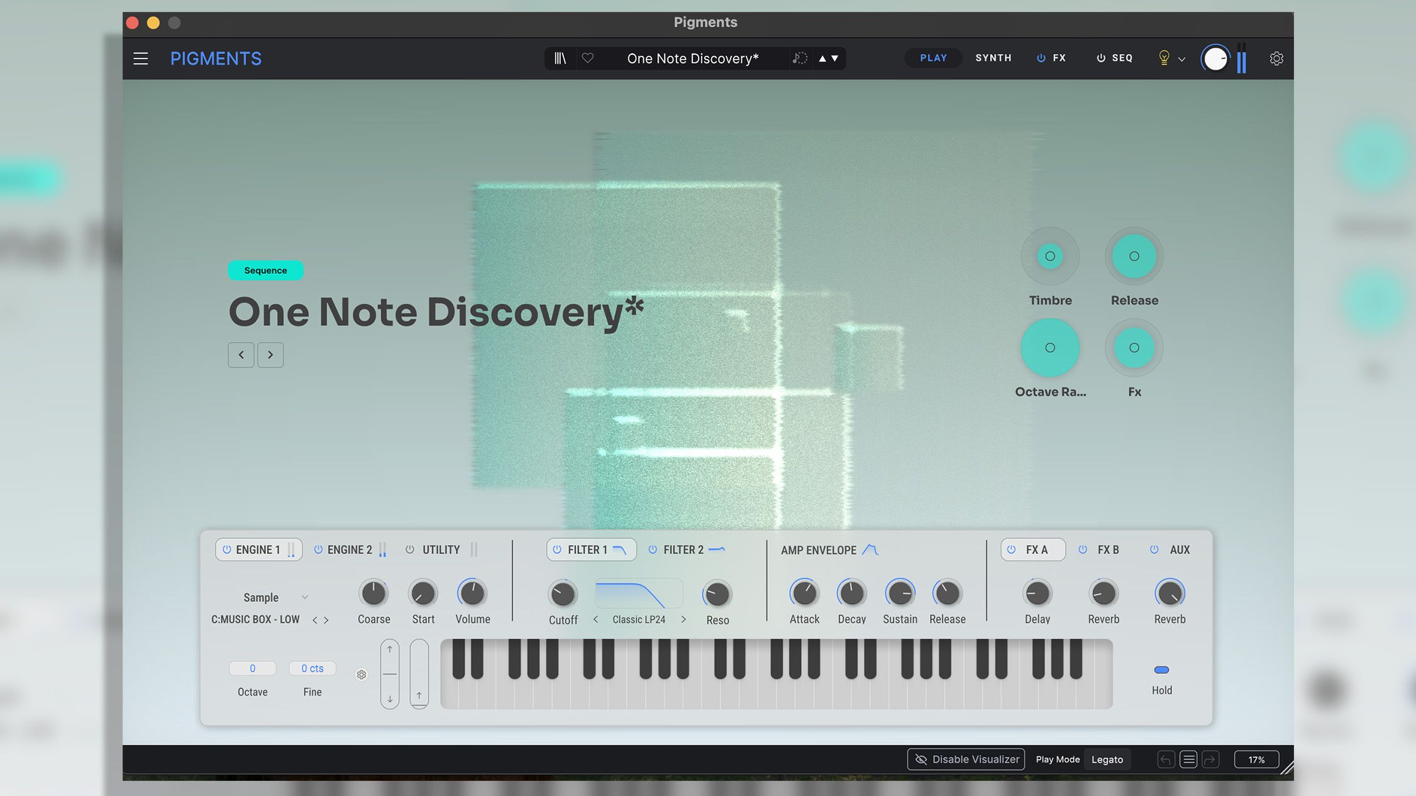The image size is (1416, 796).
Task: Toggle the SEQ section power button
Action: (x=1100, y=58)
